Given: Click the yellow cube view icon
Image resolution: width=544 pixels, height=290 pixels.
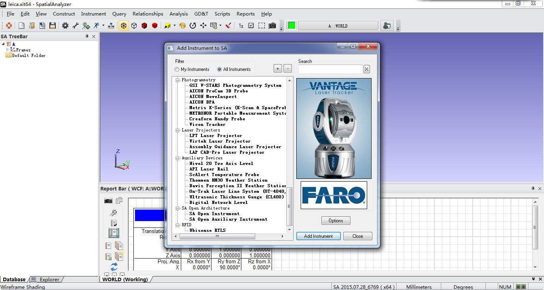Looking at the screenshot, I should pos(167,25).
